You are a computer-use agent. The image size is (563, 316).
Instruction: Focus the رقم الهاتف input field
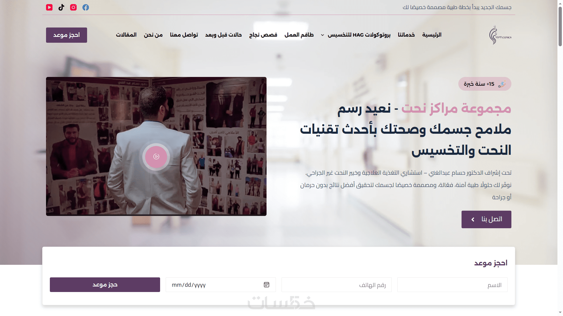click(337, 285)
